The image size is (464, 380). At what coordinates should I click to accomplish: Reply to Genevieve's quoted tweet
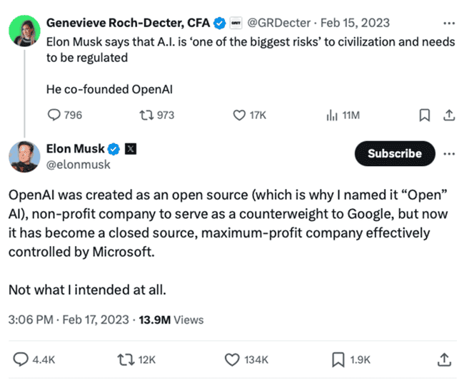[x=54, y=115]
